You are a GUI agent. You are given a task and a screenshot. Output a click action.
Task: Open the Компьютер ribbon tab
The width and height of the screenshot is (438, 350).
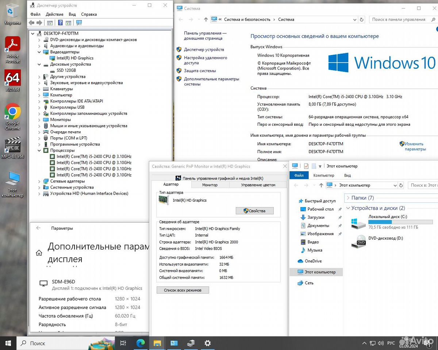(x=323, y=175)
